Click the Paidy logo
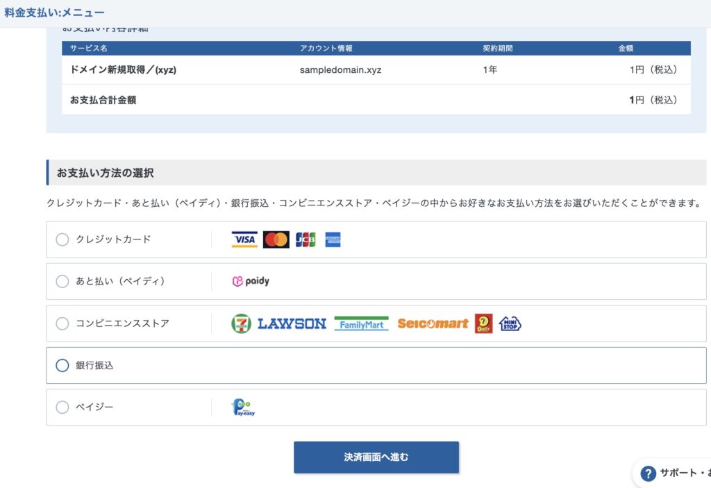 pyautogui.click(x=251, y=281)
